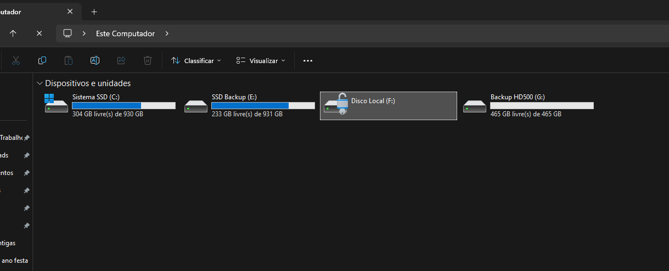Click the Delete trash bin icon

(148, 60)
